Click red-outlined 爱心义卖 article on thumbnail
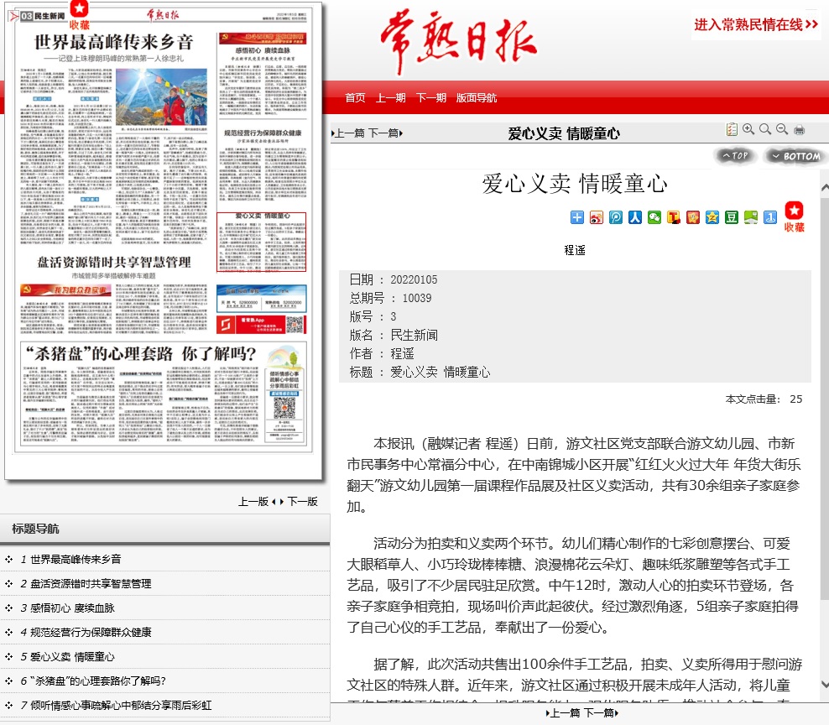The image size is (829, 725). [261, 242]
